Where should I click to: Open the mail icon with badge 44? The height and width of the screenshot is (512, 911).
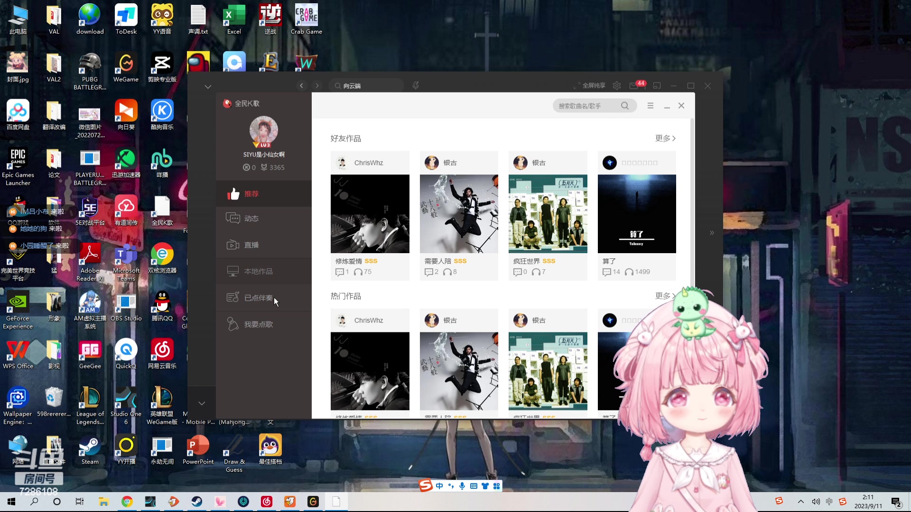click(x=634, y=86)
